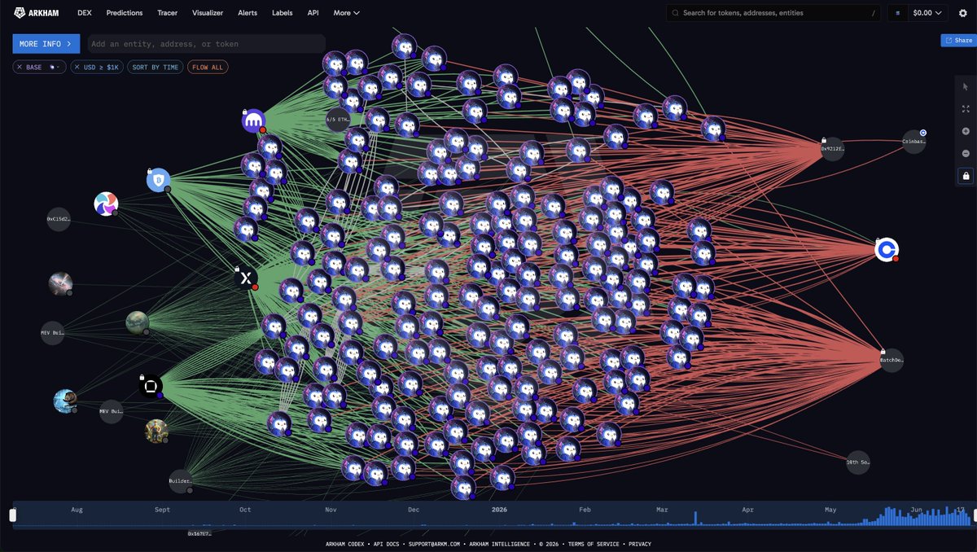This screenshot has height=552, width=977.
Task: Select the colorful pinwheel node
Action: (x=106, y=204)
